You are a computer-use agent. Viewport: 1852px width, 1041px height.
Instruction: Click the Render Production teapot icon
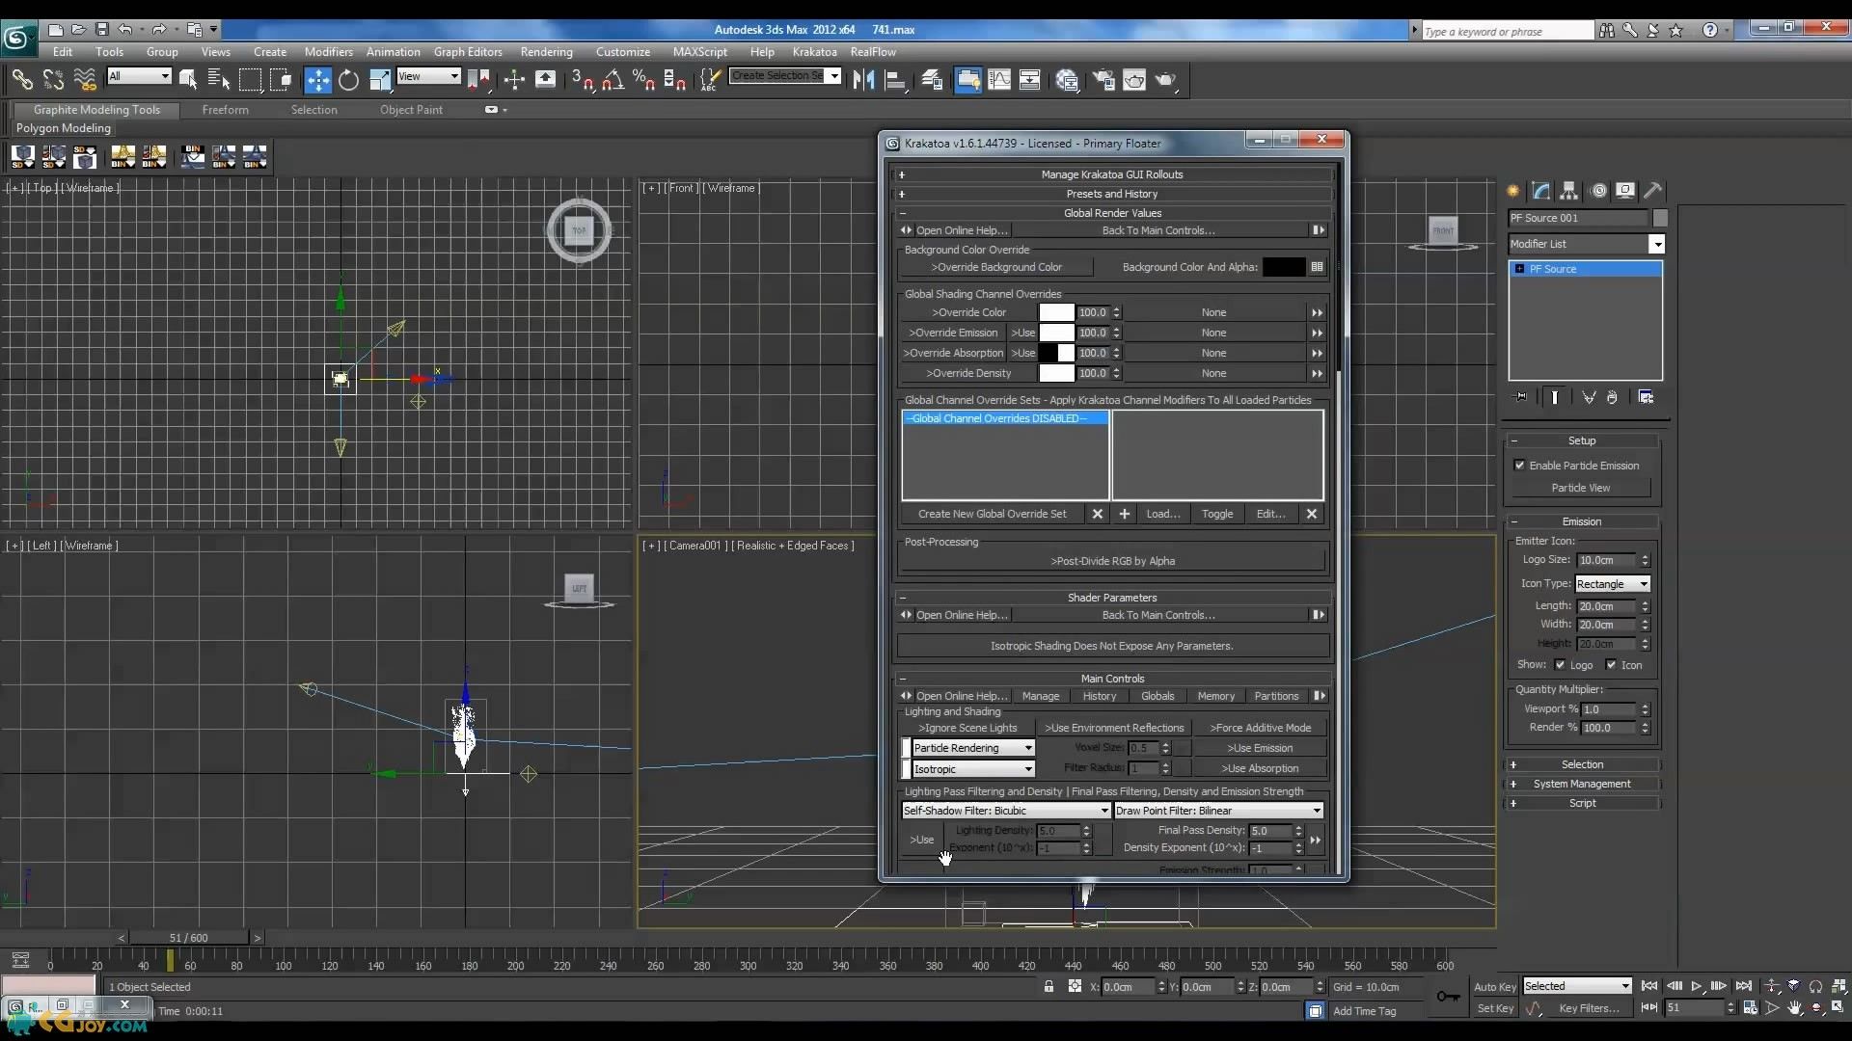(x=1166, y=80)
